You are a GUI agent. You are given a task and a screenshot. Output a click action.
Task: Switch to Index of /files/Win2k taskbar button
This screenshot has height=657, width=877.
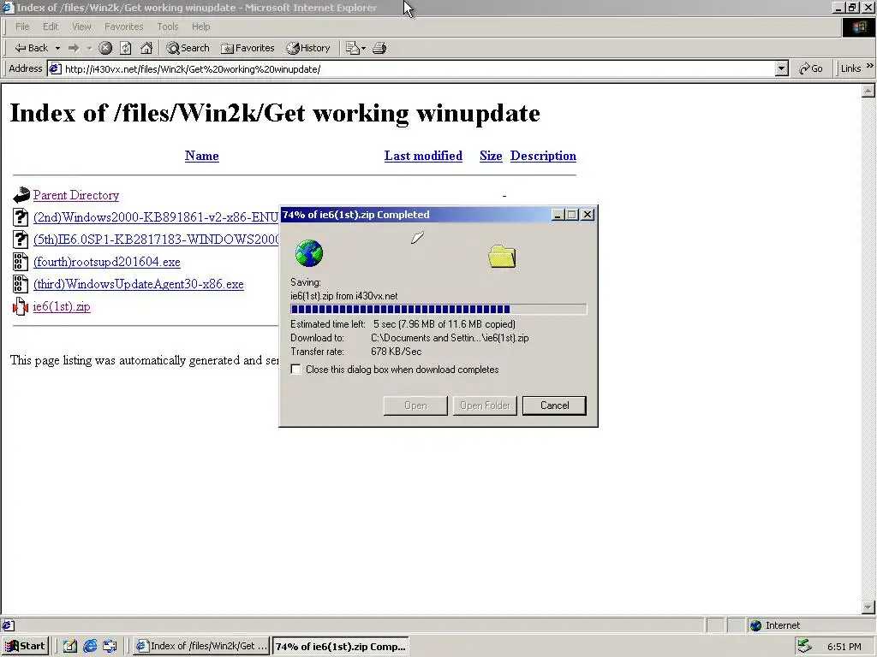[202, 646]
